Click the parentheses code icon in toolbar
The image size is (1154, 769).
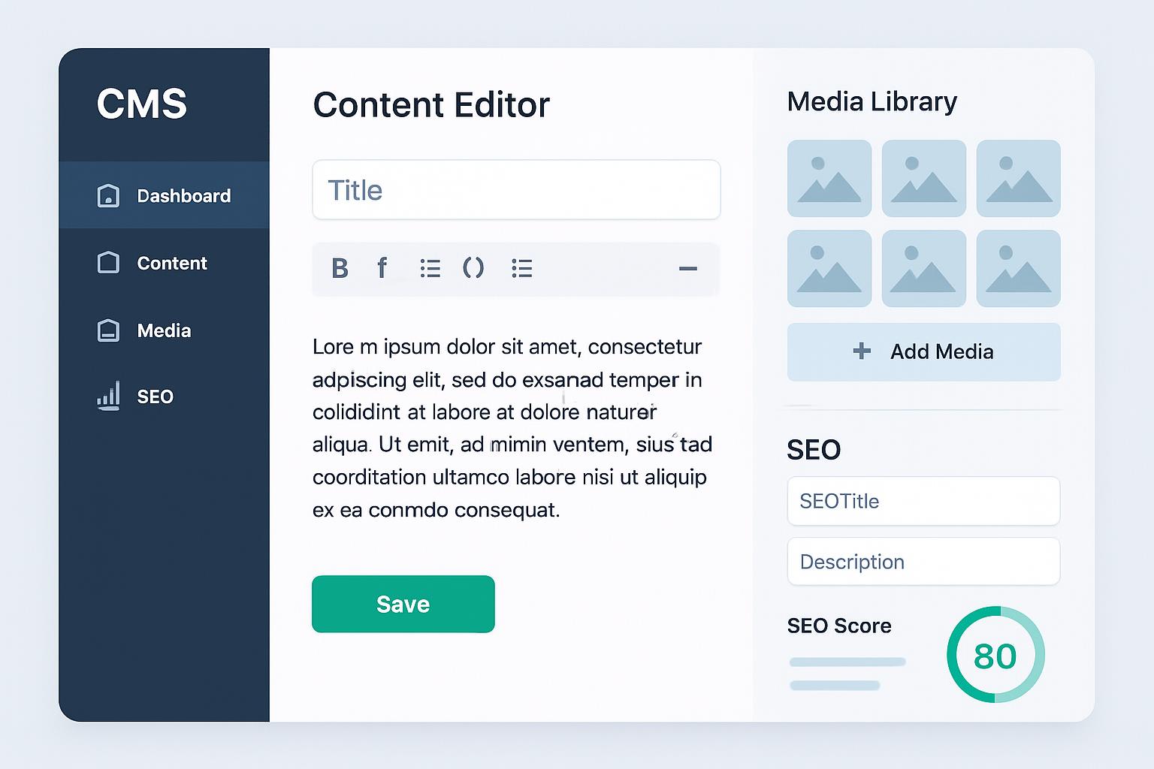pos(473,268)
